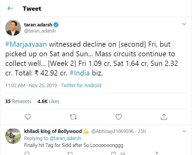This screenshot has height=155, width=192.
Task: Open the #India hashtag link
Action: click(x=79, y=73)
